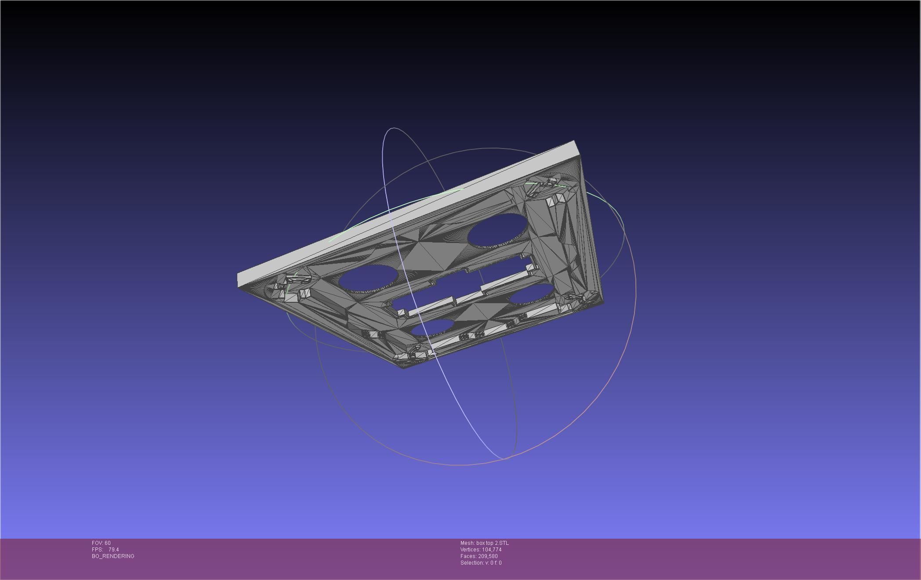The width and height of the screenshot is (921, 580).
Task: Click the 'FOV: 60' readout
Action: 101,543
